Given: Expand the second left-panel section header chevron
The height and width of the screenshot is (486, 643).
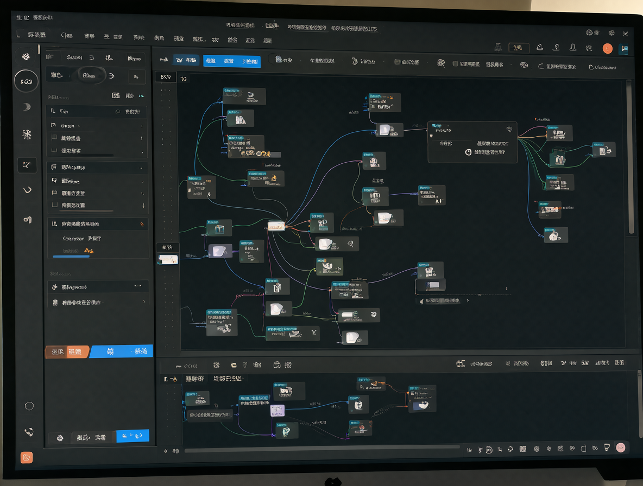Looking at the screenshot, I should point(141,168).
